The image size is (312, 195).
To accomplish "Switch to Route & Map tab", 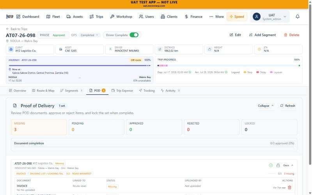I will click(x=43, y=90).
